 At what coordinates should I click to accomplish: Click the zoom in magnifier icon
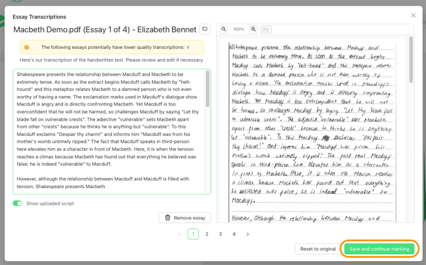[x=253, y=29]
